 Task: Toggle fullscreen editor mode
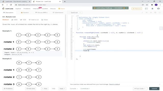[x=160, y=12]
